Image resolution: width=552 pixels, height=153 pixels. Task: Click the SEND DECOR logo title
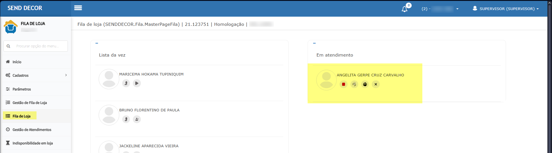25,8
